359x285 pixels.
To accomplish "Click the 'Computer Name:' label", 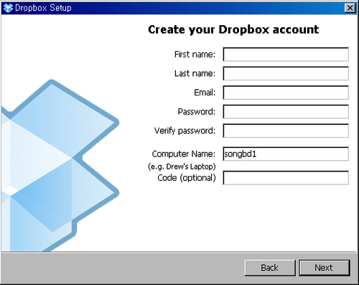I will click(x=184, y=154).
